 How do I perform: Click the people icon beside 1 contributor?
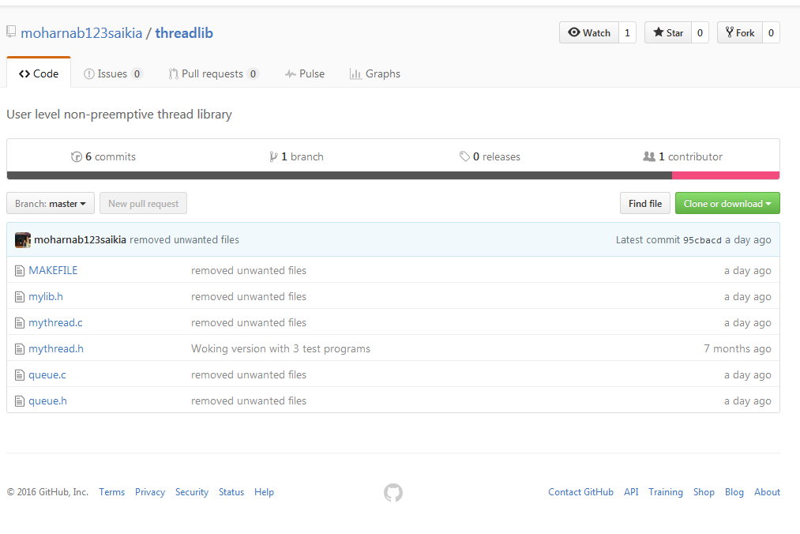[649, 156]
